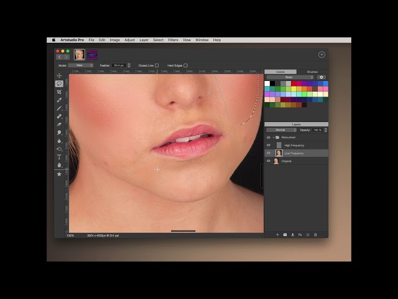Image resolution: width=398 pixels, height=299 pixels.
Task: Hide the High Frequency layer
Action: point(268,145)
